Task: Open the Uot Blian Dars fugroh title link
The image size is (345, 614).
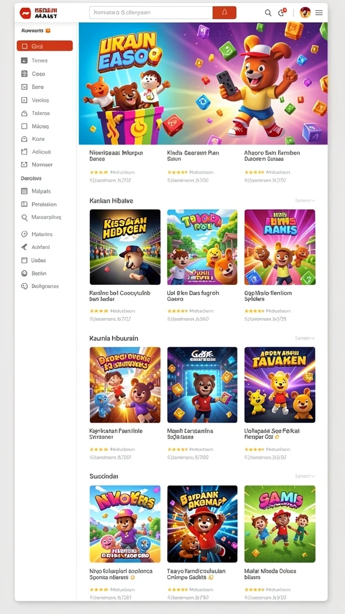Action: click(193, 296)
